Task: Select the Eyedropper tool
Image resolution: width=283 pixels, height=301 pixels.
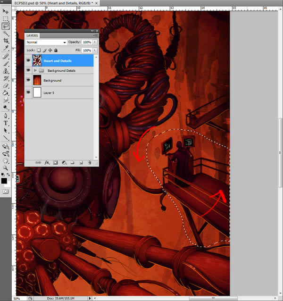Action: pyautogui.click(x=5, y=48)
